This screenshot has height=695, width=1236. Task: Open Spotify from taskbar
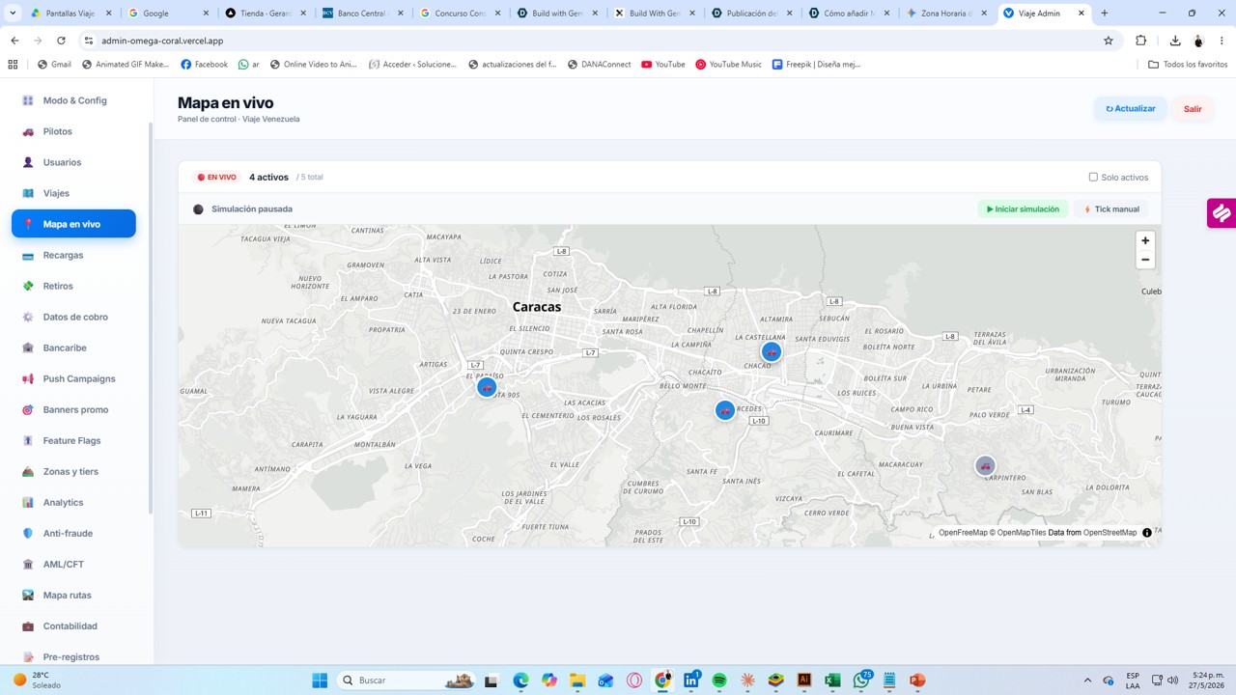719,681
